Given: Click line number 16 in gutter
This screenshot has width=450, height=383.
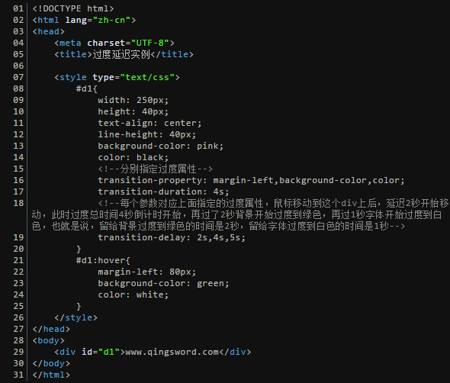Looking at the screenshot, I should click(x=18, y=180).
